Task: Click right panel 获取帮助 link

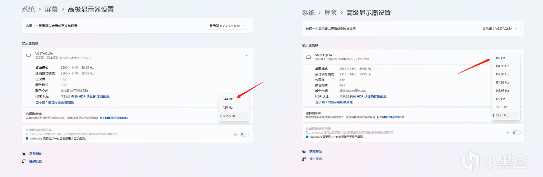Action: pos(316,152)
